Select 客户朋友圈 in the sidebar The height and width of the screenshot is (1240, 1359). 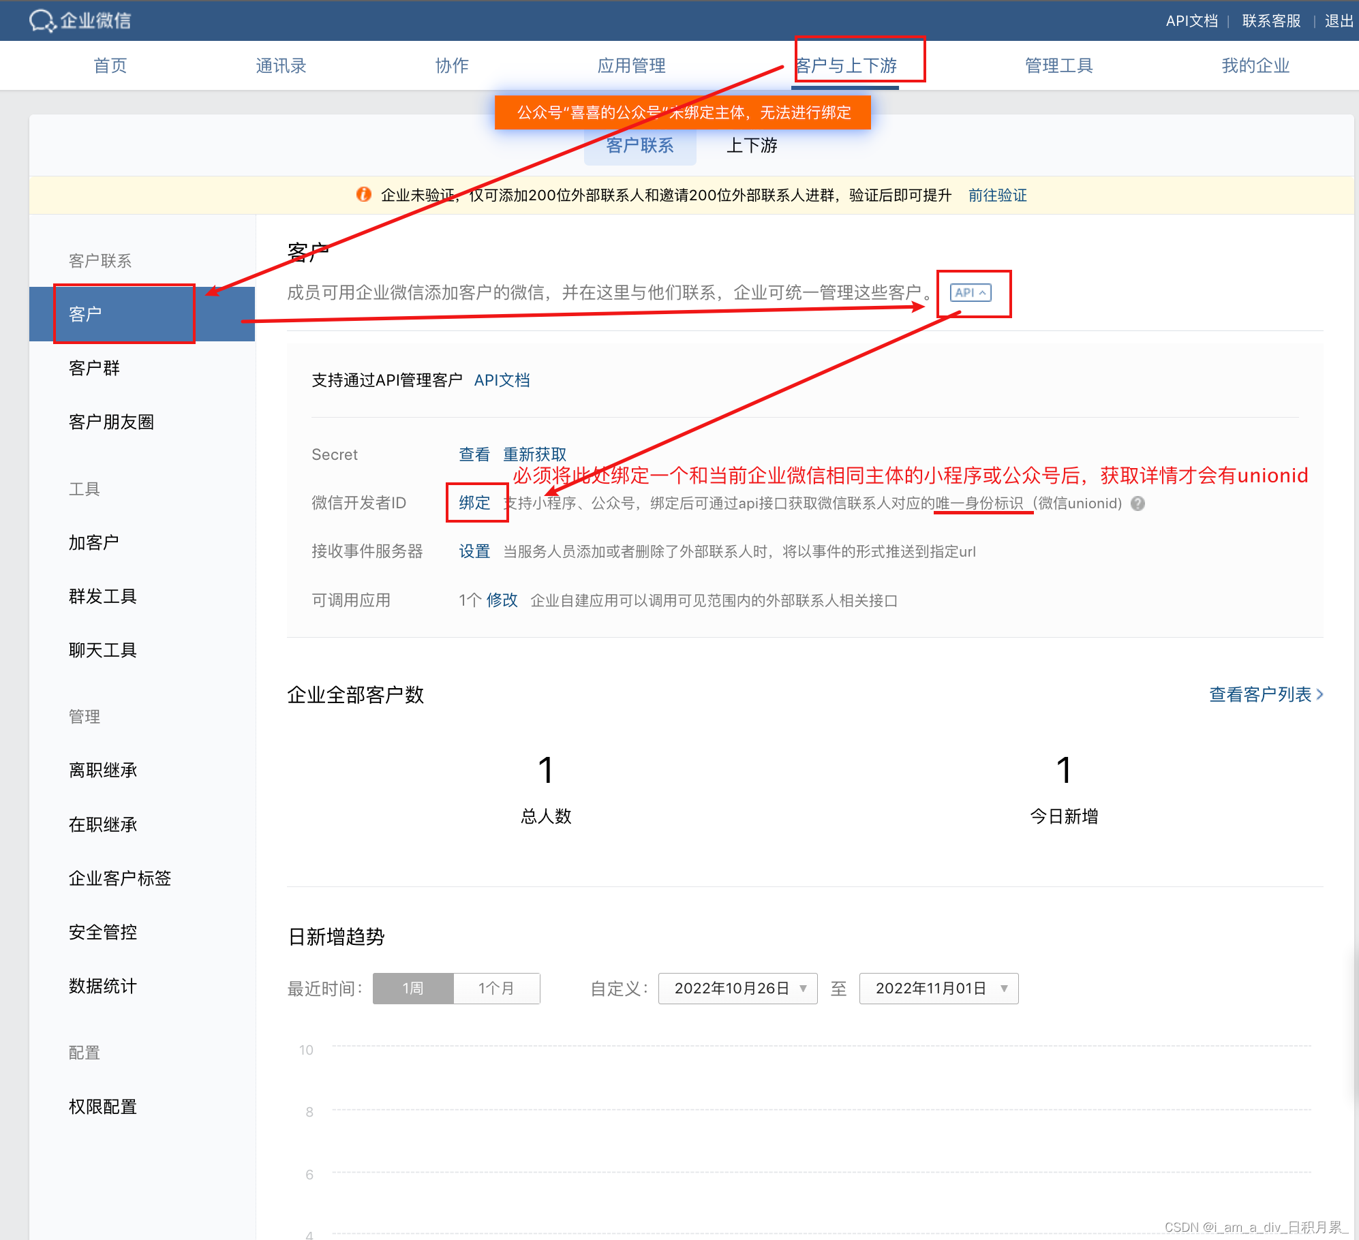pos(111,422)
